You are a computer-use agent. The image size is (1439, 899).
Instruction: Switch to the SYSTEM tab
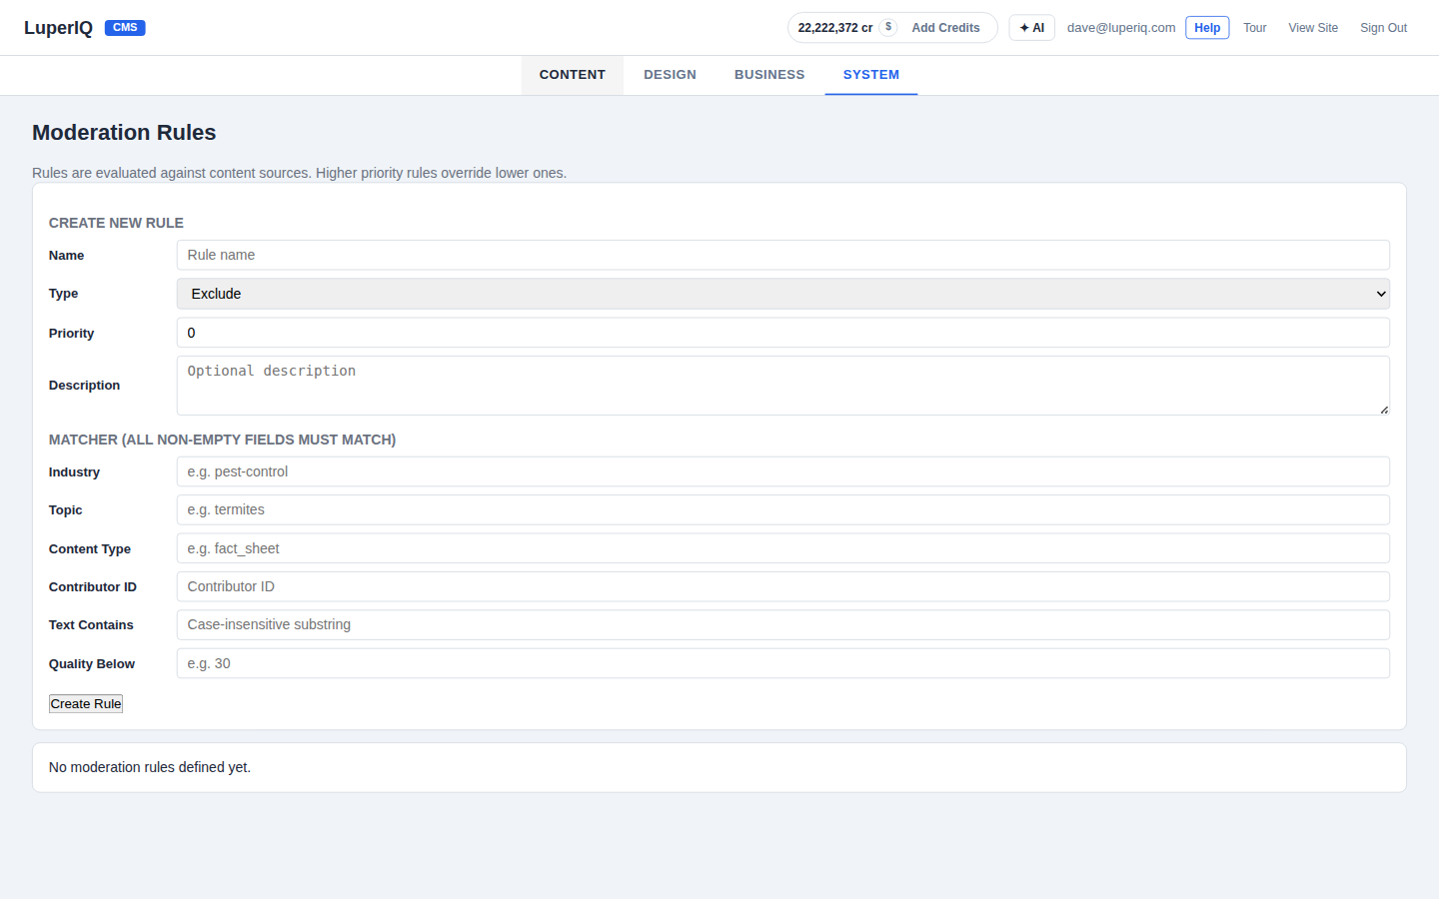(x=870, y=74)
